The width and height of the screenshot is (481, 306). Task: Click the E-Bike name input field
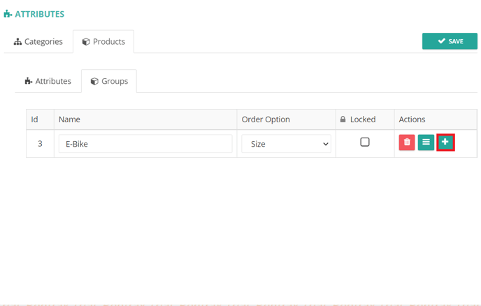145,144
